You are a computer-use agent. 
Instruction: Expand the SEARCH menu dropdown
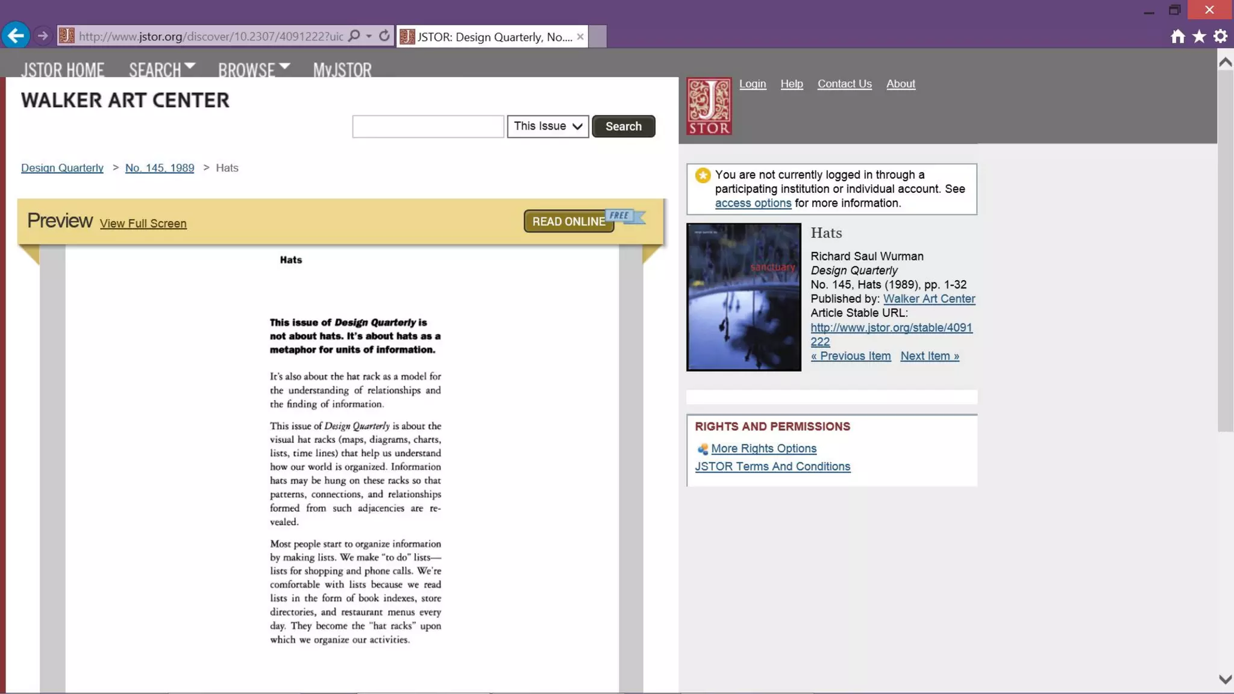click(x=161, y=70)
